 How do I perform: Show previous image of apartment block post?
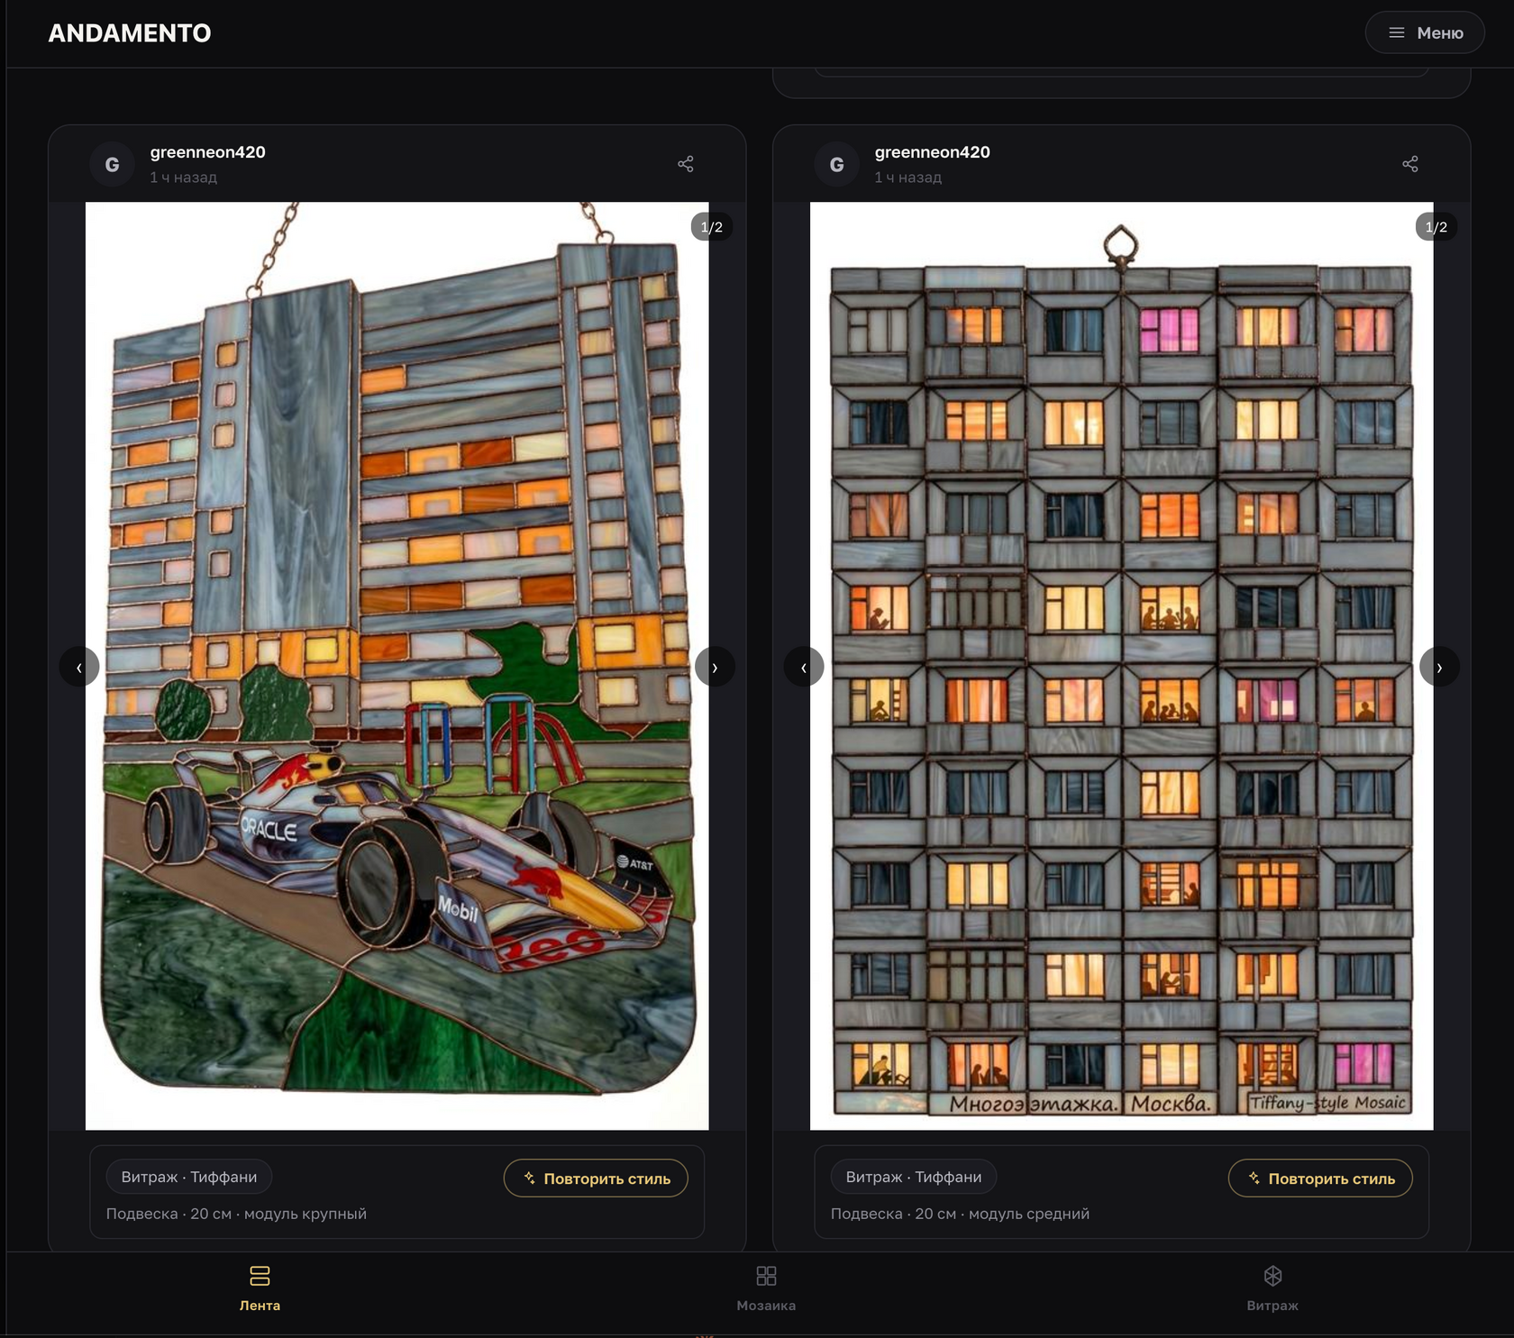(x=804, y=667)
